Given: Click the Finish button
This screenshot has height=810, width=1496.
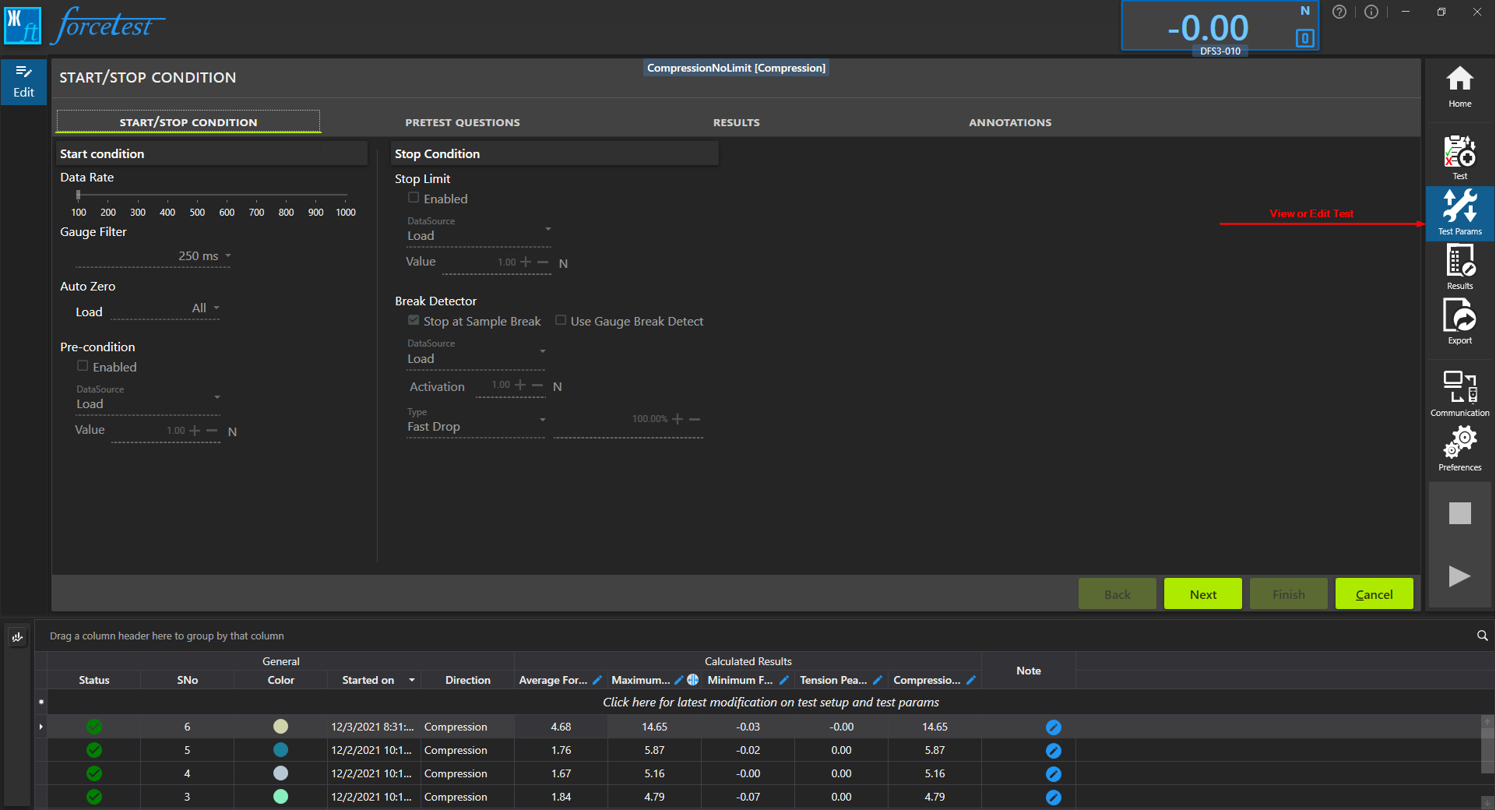Looking at the screenshot, I should coord(1288,594).
